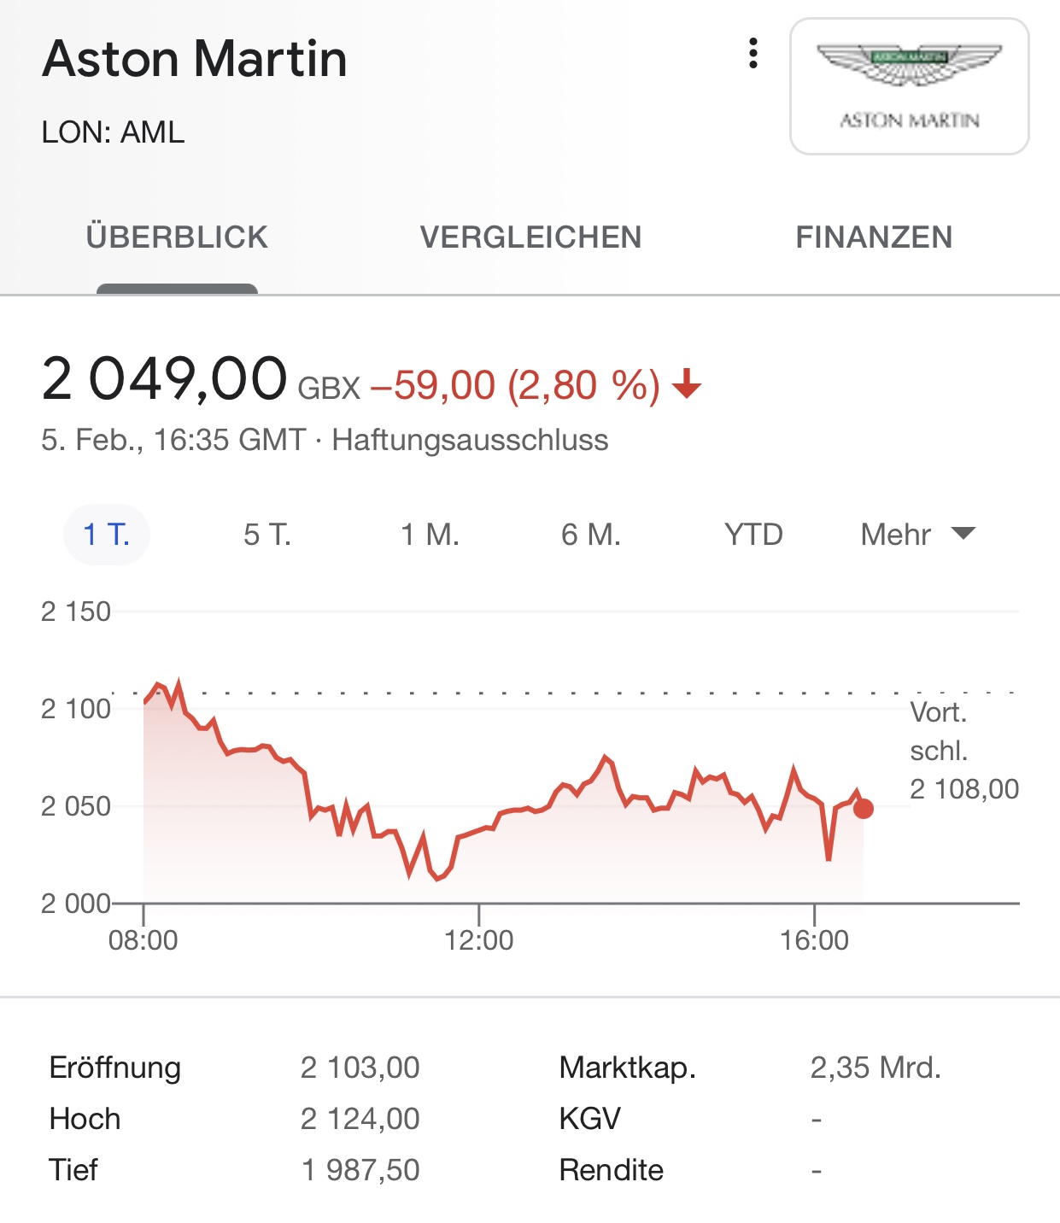This screenshot has width=1060, height=1223.
Task: Click the Aston Martin logo thumbnail
Action: 909,86
